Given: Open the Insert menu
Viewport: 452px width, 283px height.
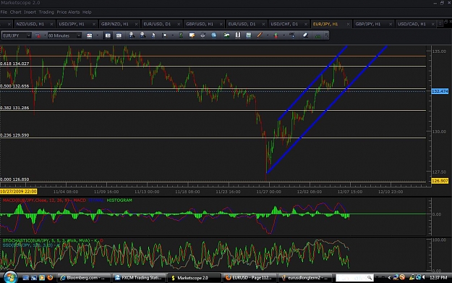Looking at the screenshot, I should click(x=30, y=12).
